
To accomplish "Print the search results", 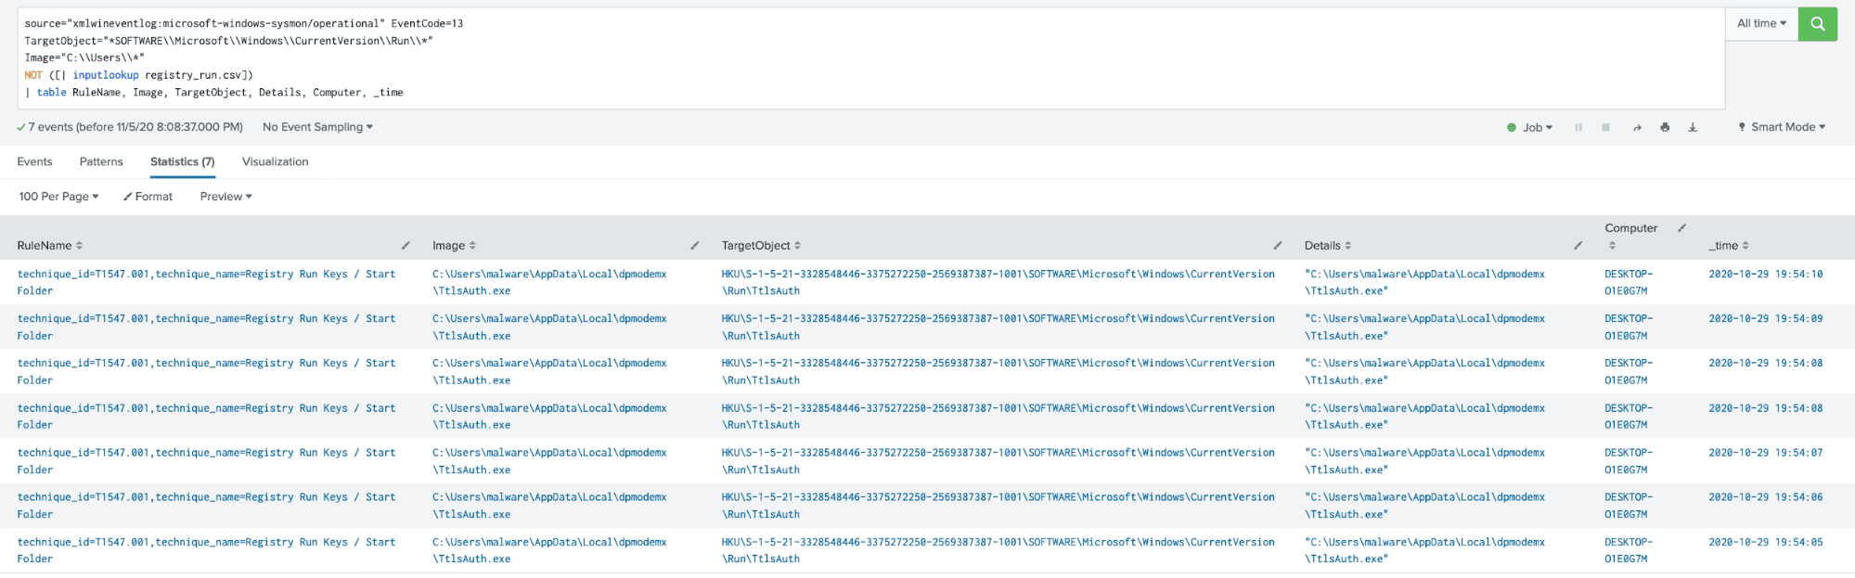I will 1665,127.
